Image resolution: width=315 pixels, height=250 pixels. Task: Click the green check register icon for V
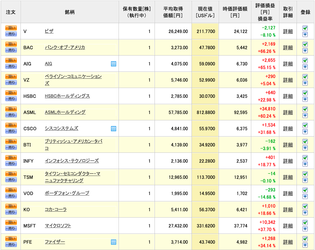click(305, 28)
